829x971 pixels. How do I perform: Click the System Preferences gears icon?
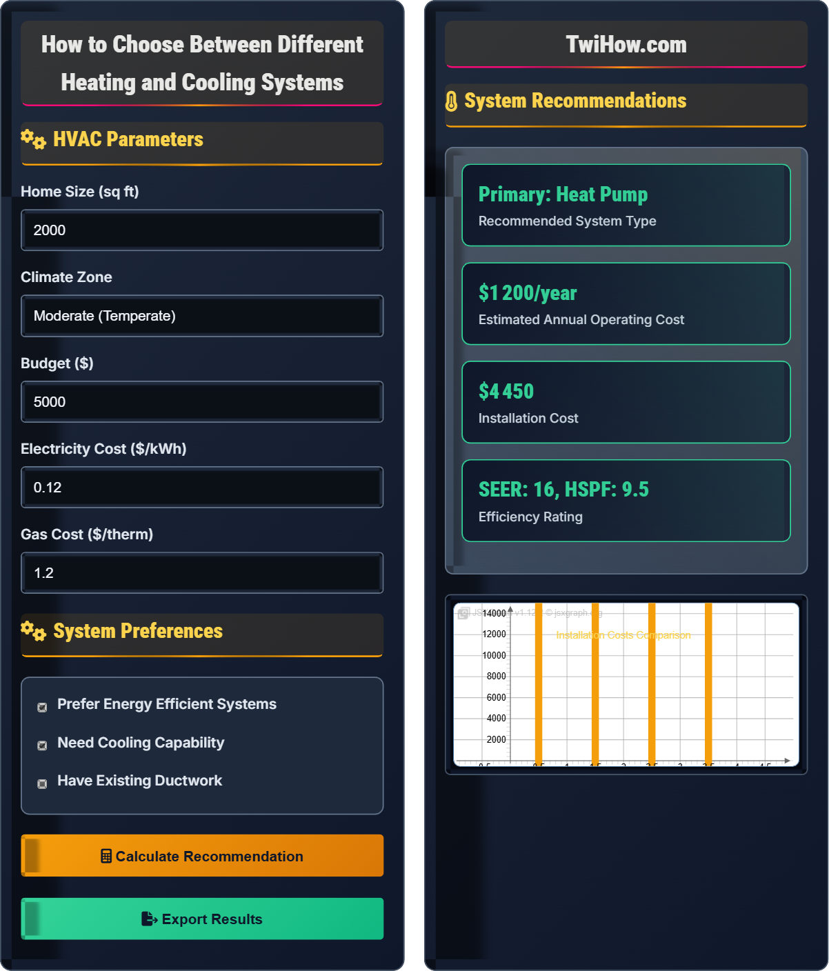(33, 631)
